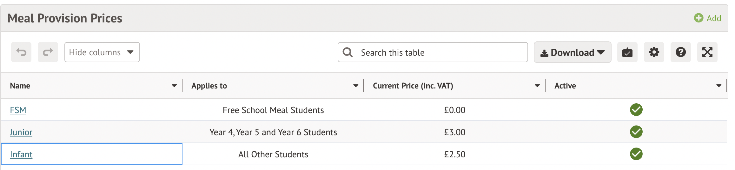The height and width of the screenshot is (170, 735).
Task: Click the magnifier search icon
Action: [348, 52]
